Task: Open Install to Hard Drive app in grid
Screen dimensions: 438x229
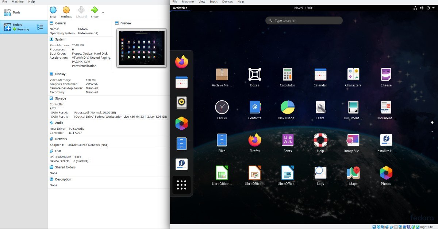Action: point(386,140)
